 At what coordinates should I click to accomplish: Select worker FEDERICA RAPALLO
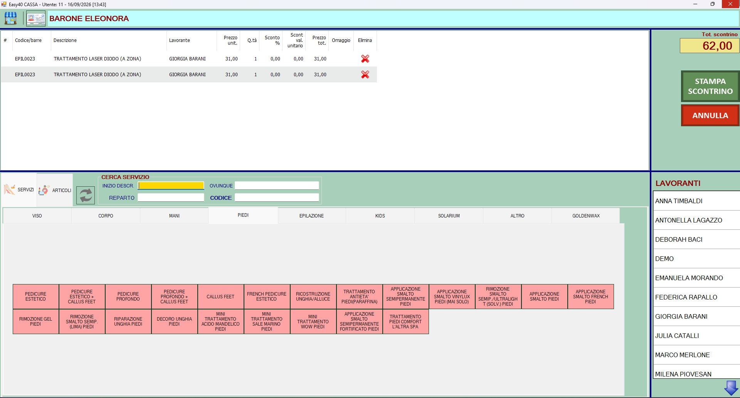coord(696,297)
